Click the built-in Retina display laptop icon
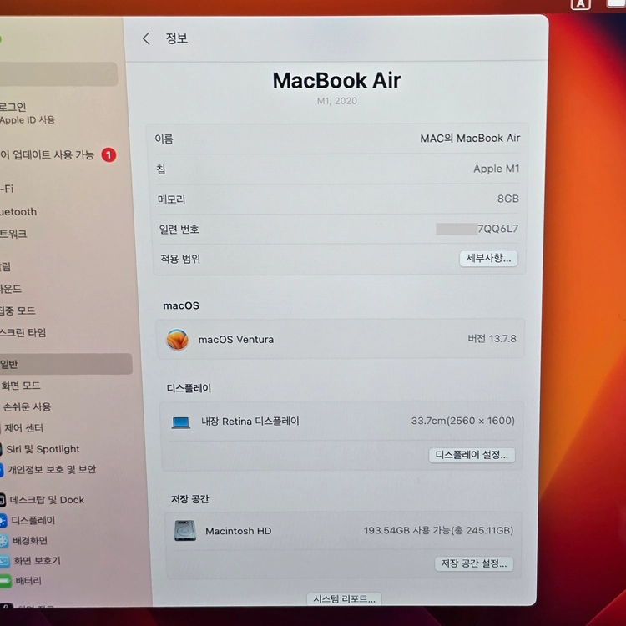This screenshot has height=626, width=626. click(181, 422)
